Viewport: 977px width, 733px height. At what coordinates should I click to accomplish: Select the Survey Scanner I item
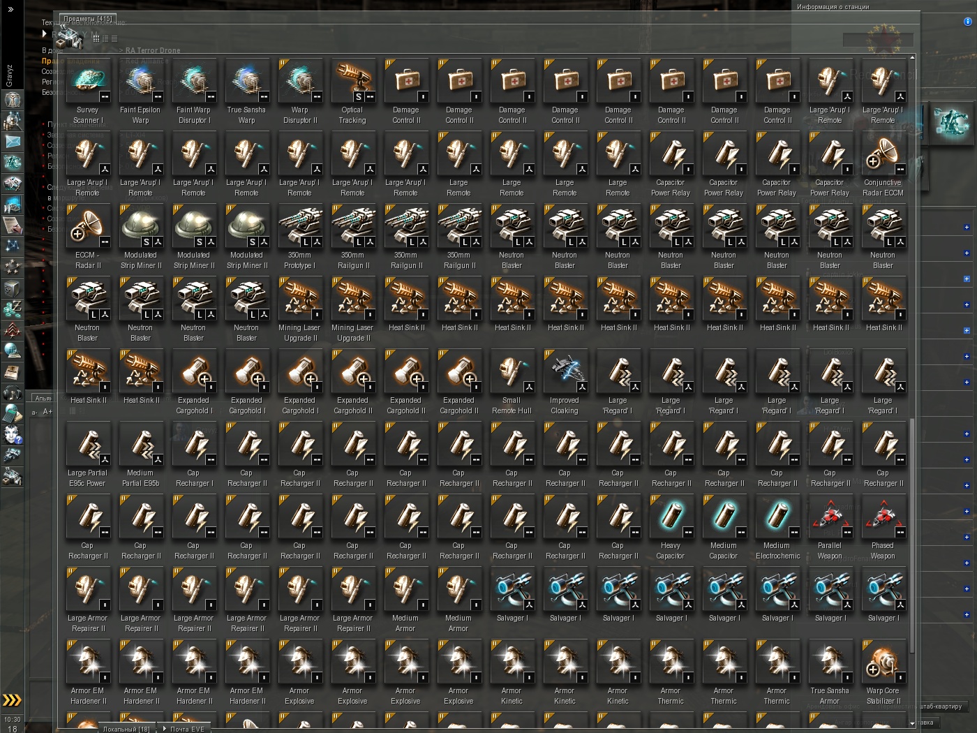pyautogui.click(x=87, y=92)
